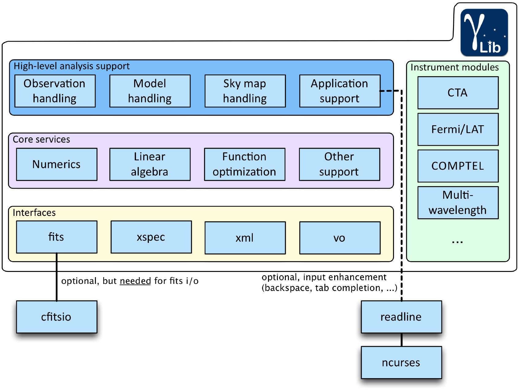Click the xml interface box

coord(245,238)
